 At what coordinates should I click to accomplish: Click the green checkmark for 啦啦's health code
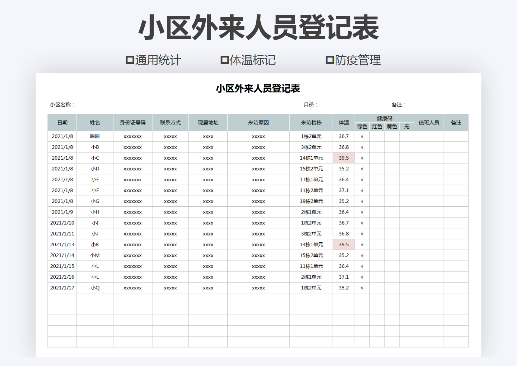[x=362, y=136]
